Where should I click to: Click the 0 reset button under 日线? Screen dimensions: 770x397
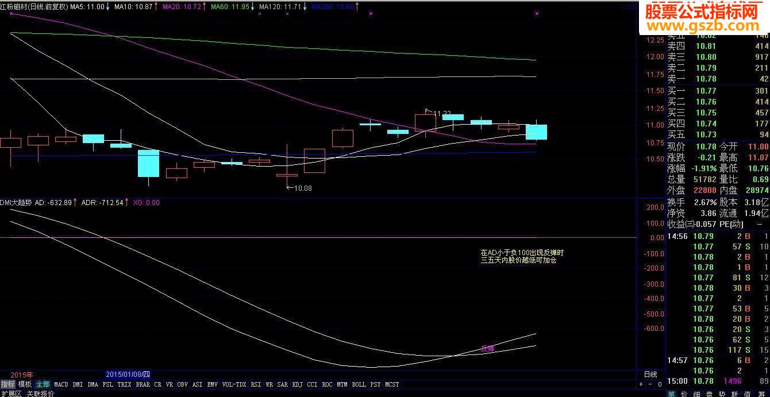click(660, 384)
